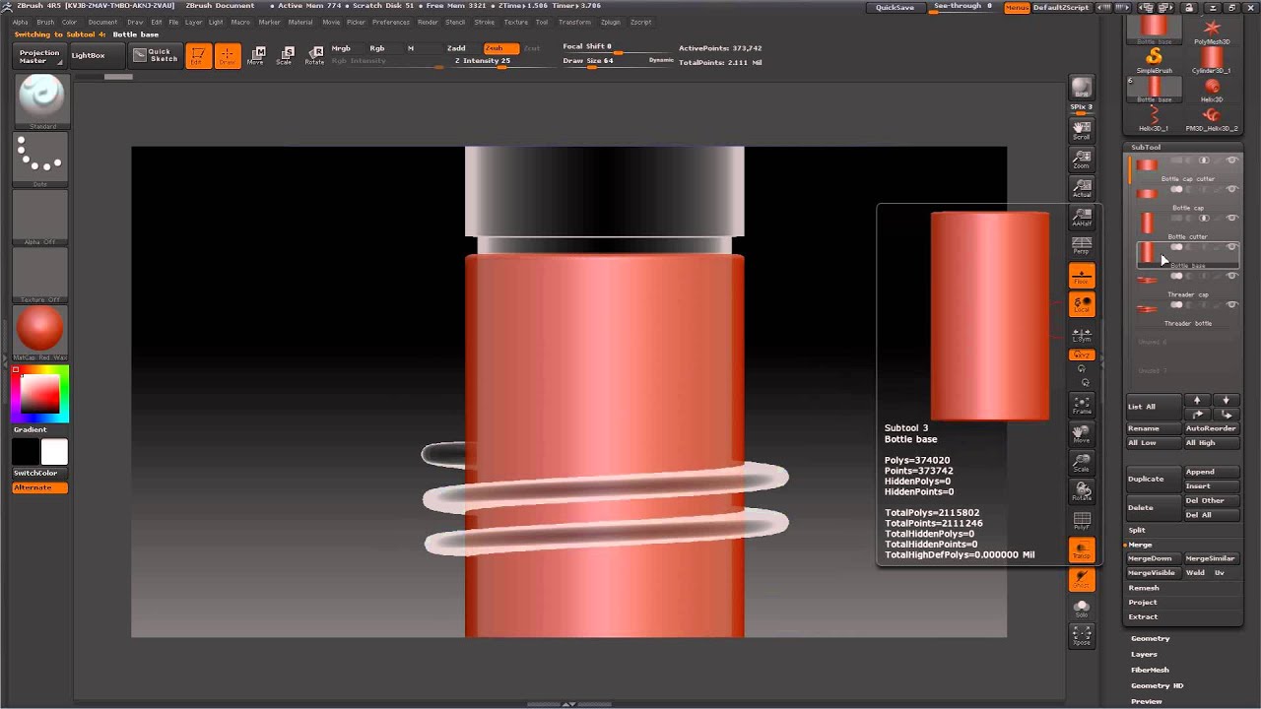Click the BPR render icon
This screenshot has height=709, width=1261.
1082,90
